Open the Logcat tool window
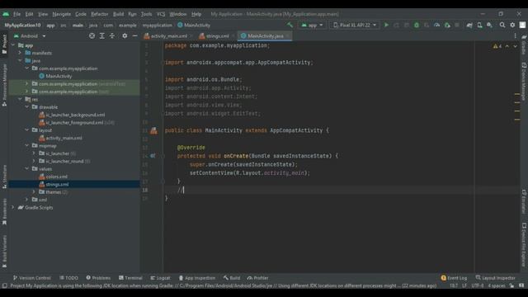The height and width of the screenshot is (297, 528). (x=160, y=278)
